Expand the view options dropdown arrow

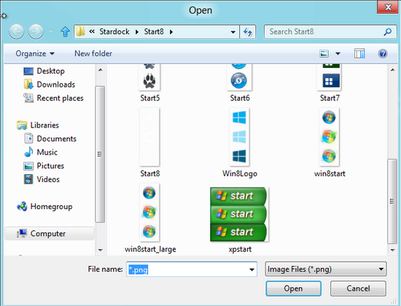(x=338, y=53)
